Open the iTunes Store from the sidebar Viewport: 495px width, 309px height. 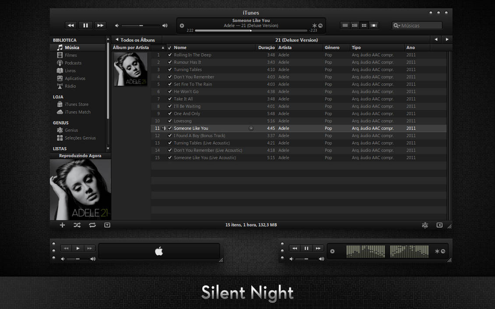coord(77,104)
